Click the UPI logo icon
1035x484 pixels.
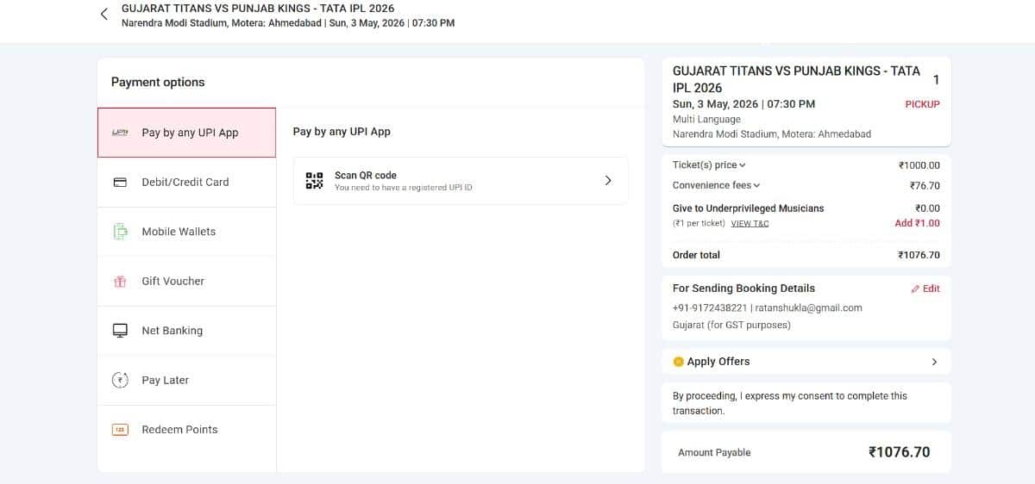tap(121, 133)
